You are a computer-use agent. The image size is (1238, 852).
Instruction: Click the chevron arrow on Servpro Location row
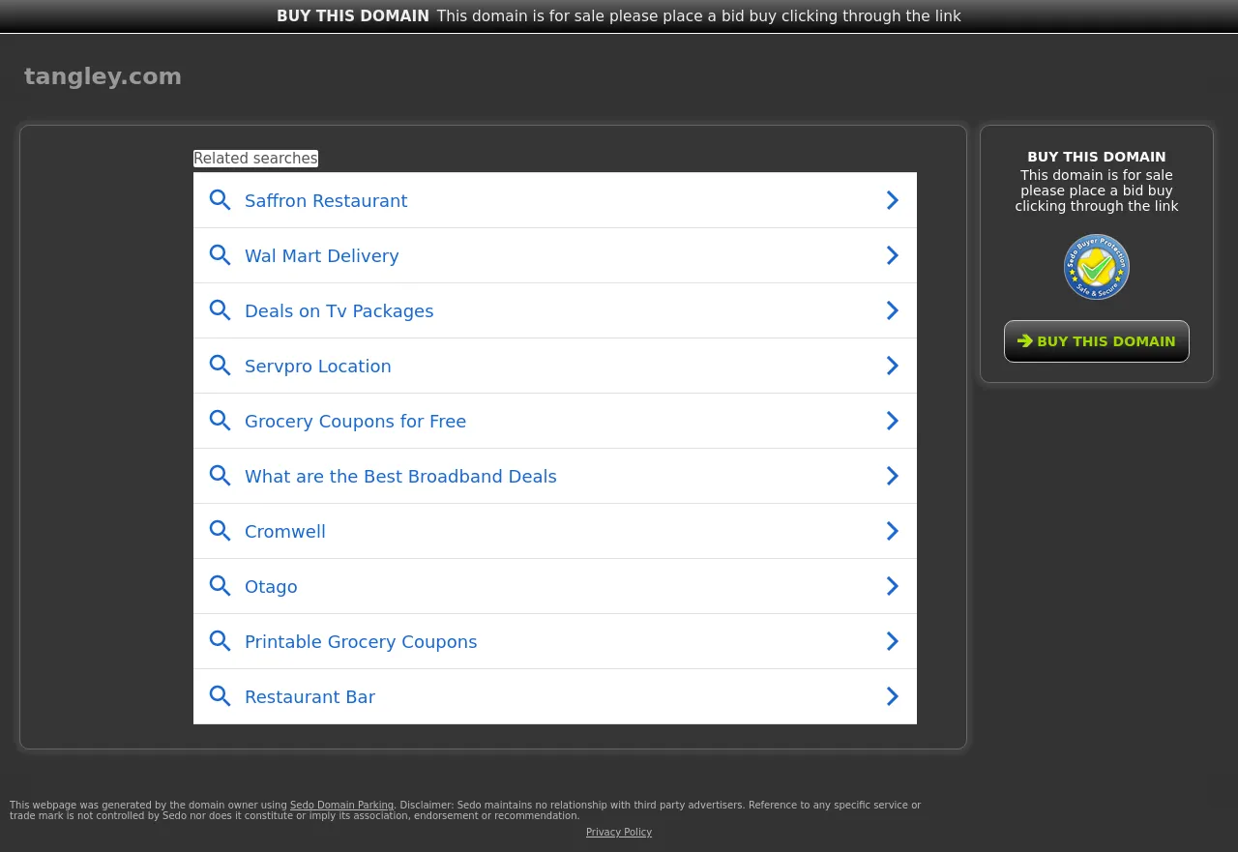[x=893, y=366]
